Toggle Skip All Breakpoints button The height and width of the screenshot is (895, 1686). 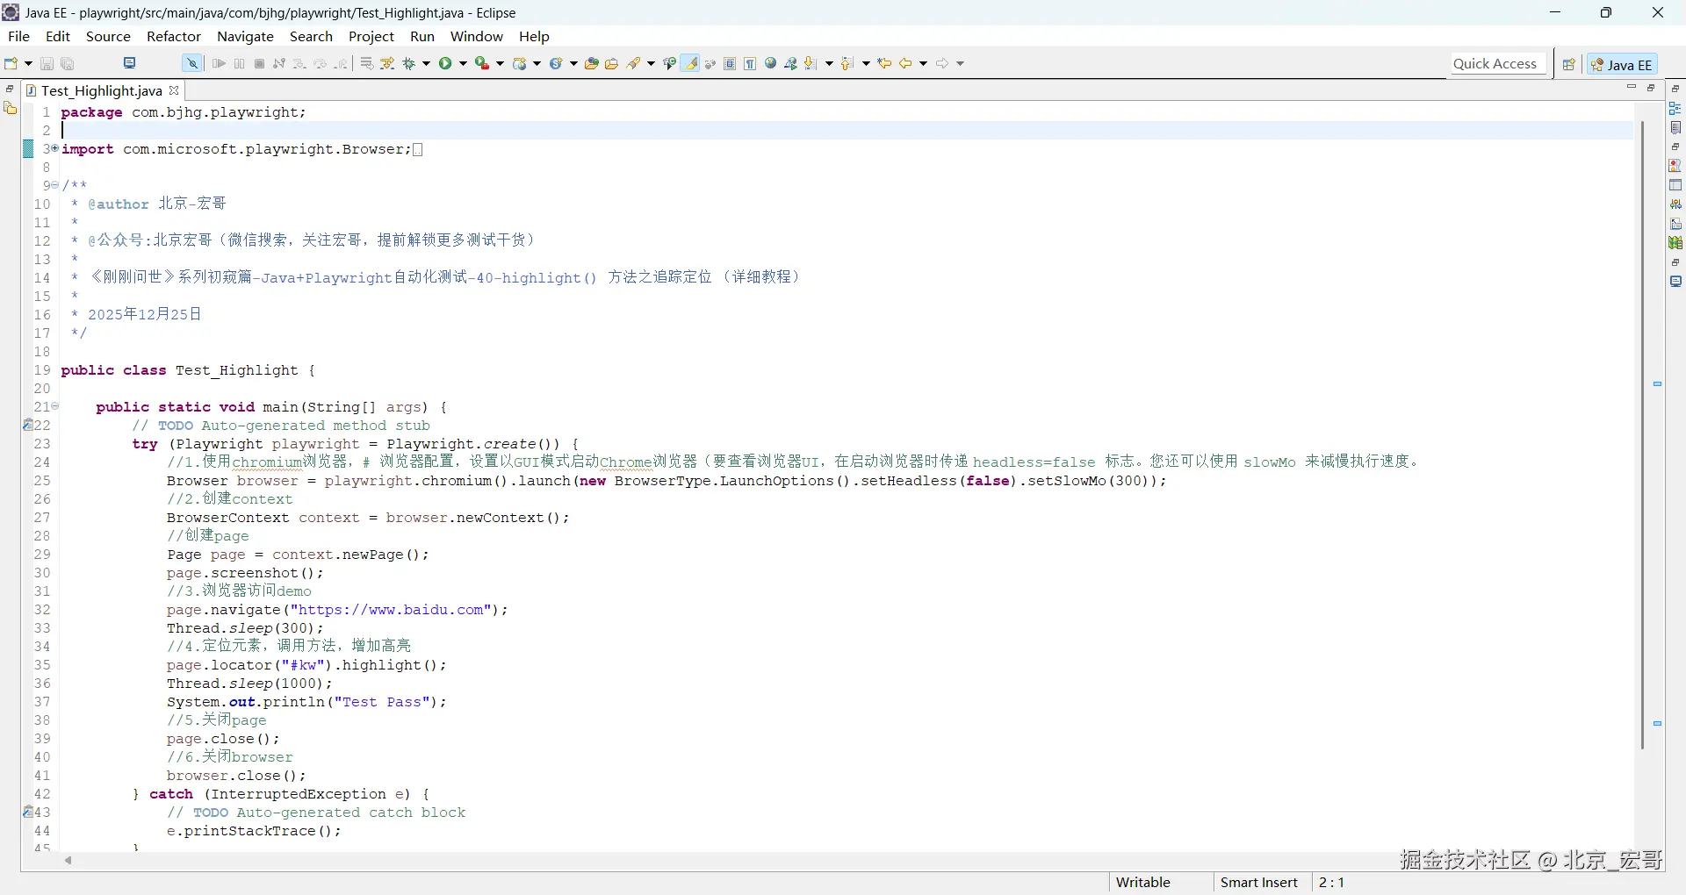pos(191,63)
